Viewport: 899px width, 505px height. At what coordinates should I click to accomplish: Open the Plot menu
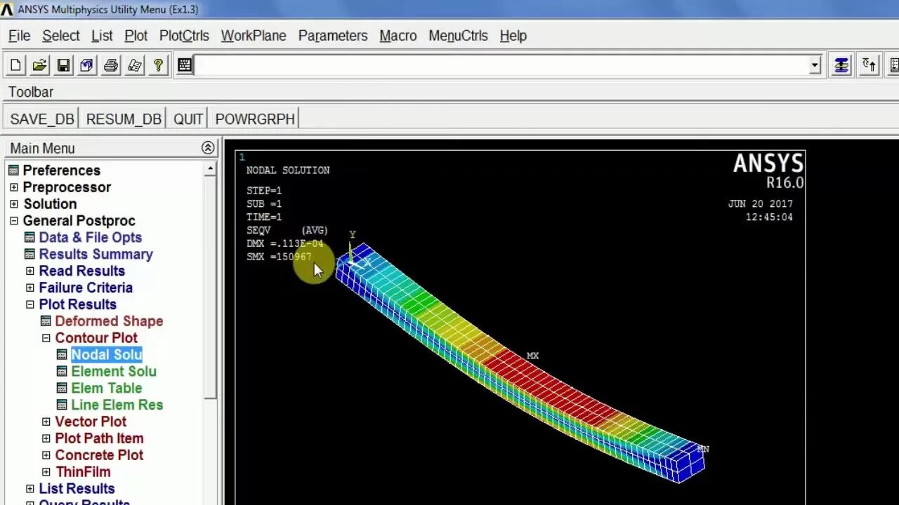[x=136, y=36]
